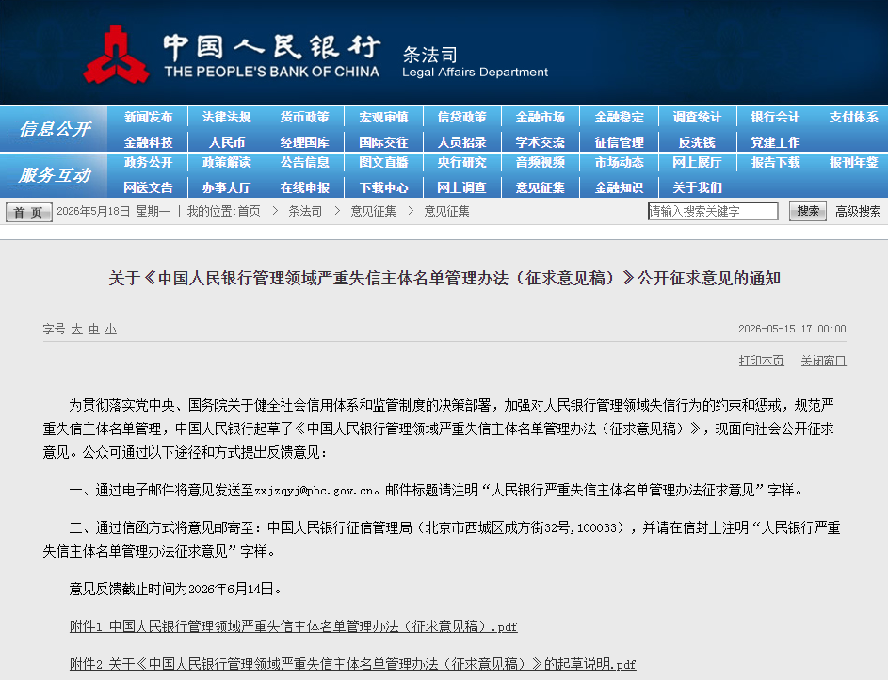The width and height of the screenshot is (888, 680).
Task: Open the 反洗钱 section
Action: click(x=697, y=142)
